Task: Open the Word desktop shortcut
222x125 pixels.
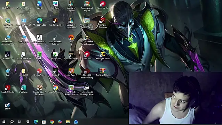Action: coord(39,5)
